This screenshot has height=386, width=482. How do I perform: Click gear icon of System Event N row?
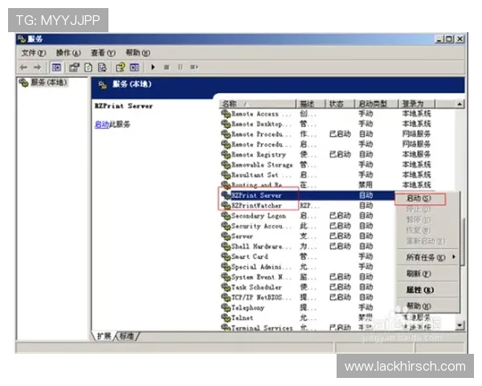tap(226, 277)
